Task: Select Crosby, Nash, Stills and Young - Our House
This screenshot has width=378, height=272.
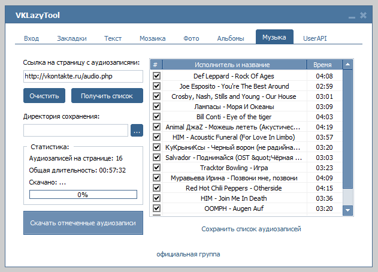Action: click(x=234, y=96)
